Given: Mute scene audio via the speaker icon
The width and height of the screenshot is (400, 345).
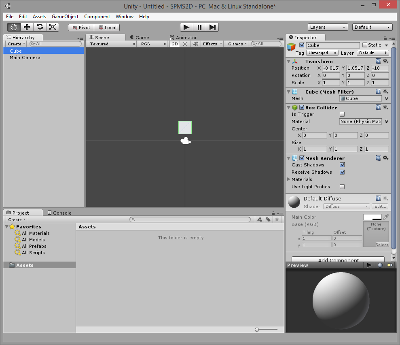Looking at the screenshot, I should pos(195,44).
